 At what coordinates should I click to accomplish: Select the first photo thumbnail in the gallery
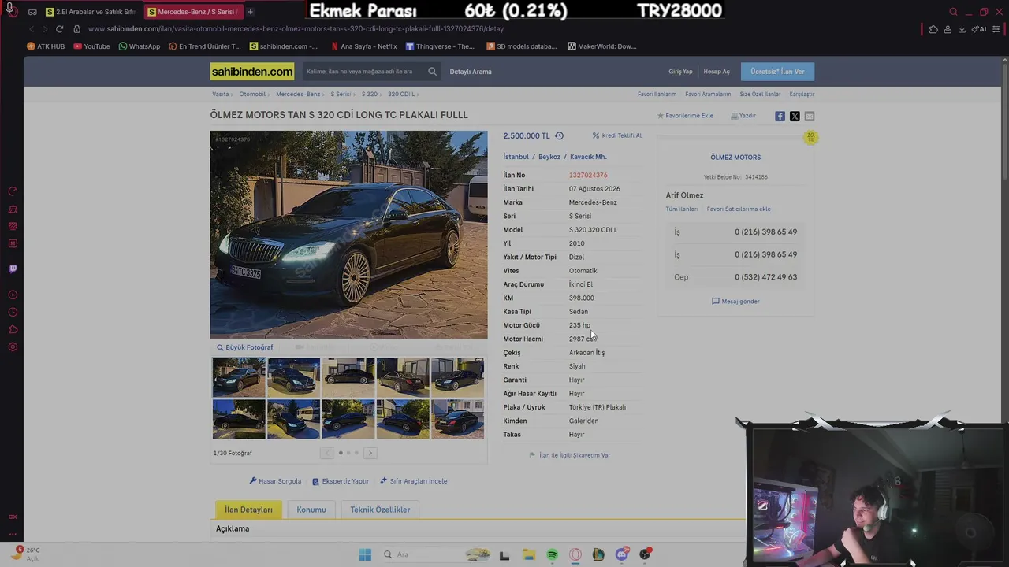point(239,376)
